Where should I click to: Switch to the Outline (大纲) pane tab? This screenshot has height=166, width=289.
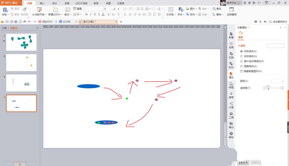point(4,28)
